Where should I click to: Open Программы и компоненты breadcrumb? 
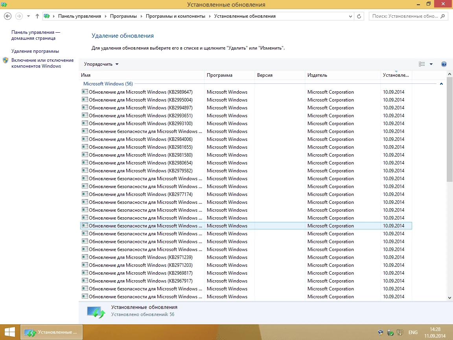click(x=175, y=16)
